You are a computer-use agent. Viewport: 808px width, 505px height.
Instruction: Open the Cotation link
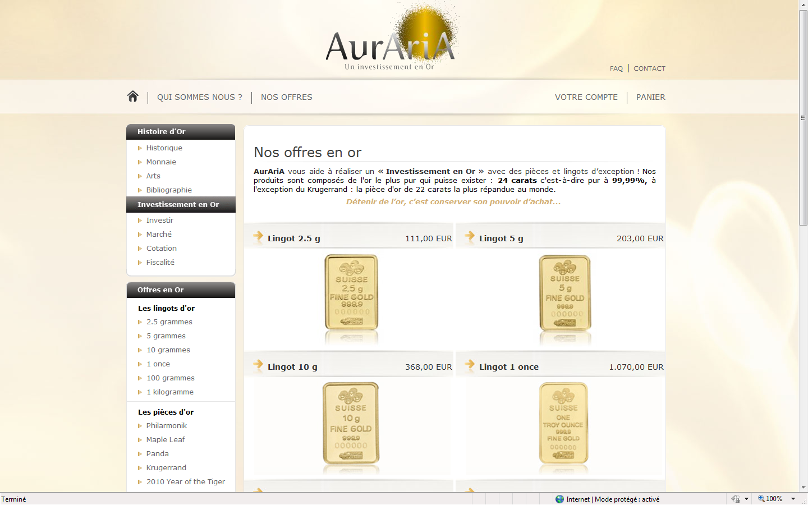pos(162,249)
